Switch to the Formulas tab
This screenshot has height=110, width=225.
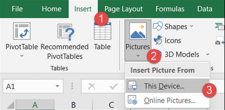(170, 9)
